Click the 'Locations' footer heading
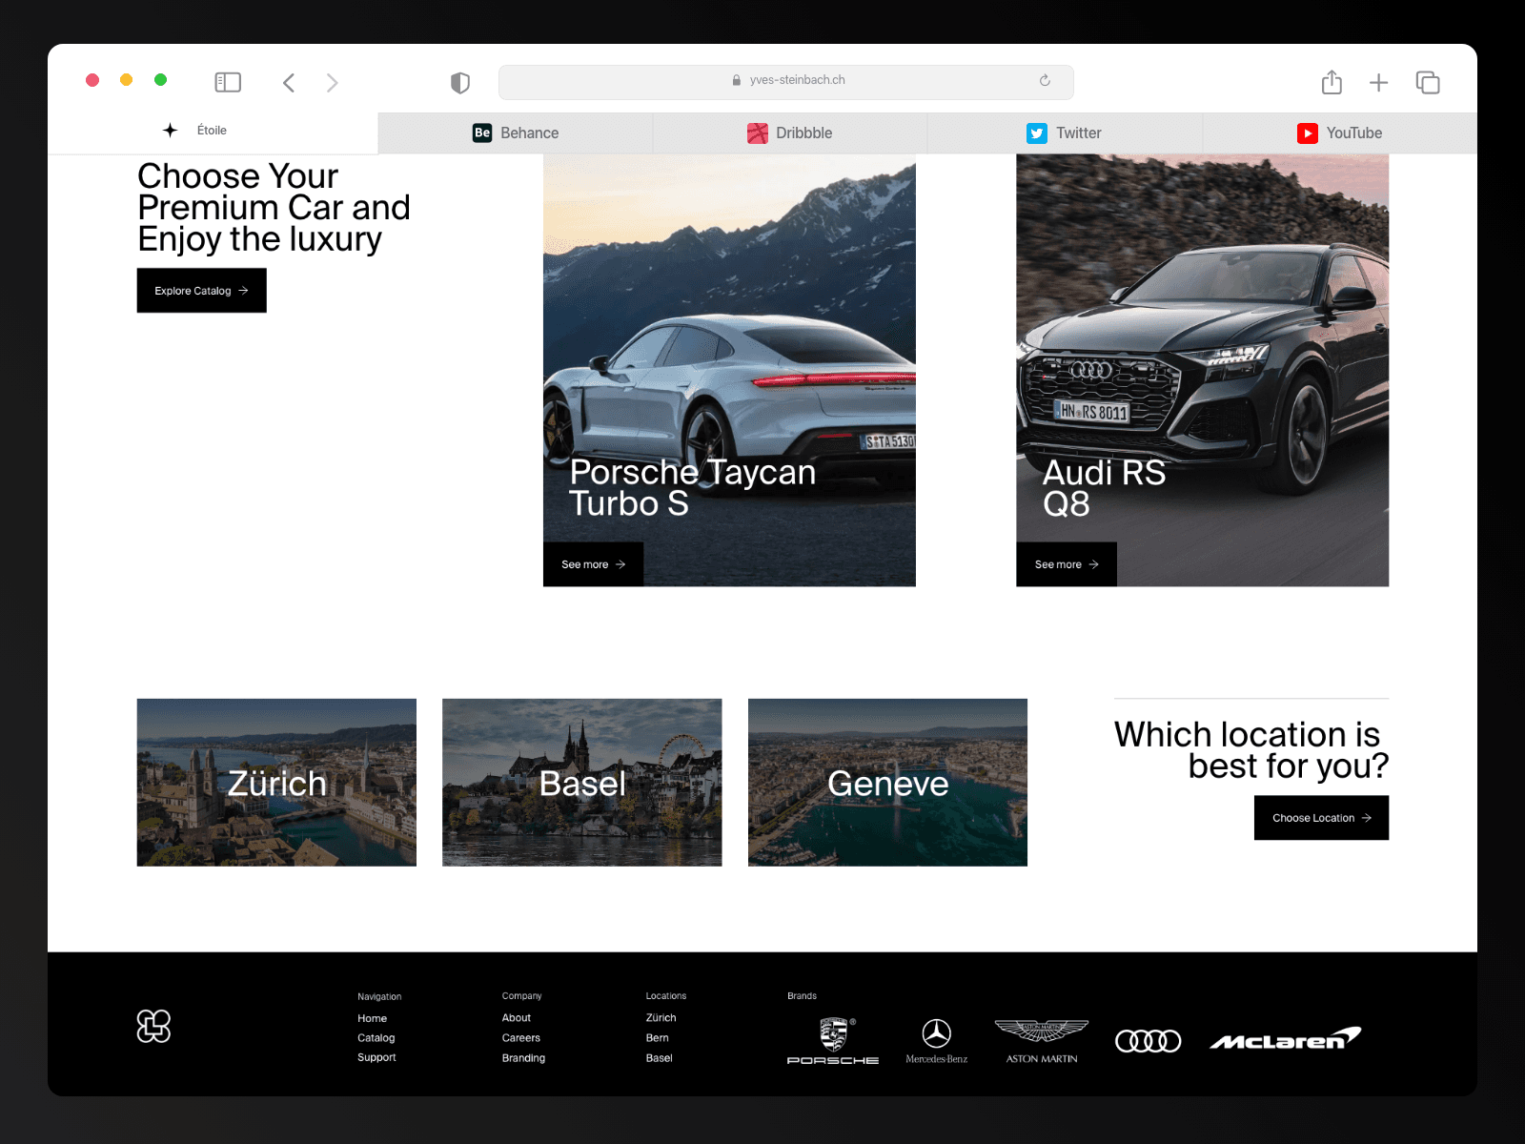The height and width of the screenshot is (1144, 1525). point(666,996)
